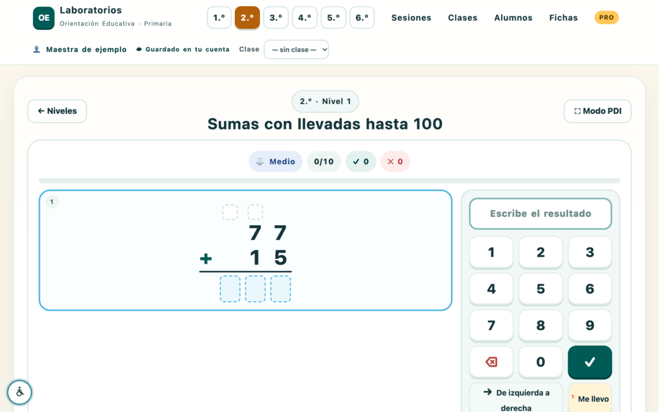This screenshot has width=659, height=412.
Task: Open the Alumnos menu
Action: coord(513,18)
